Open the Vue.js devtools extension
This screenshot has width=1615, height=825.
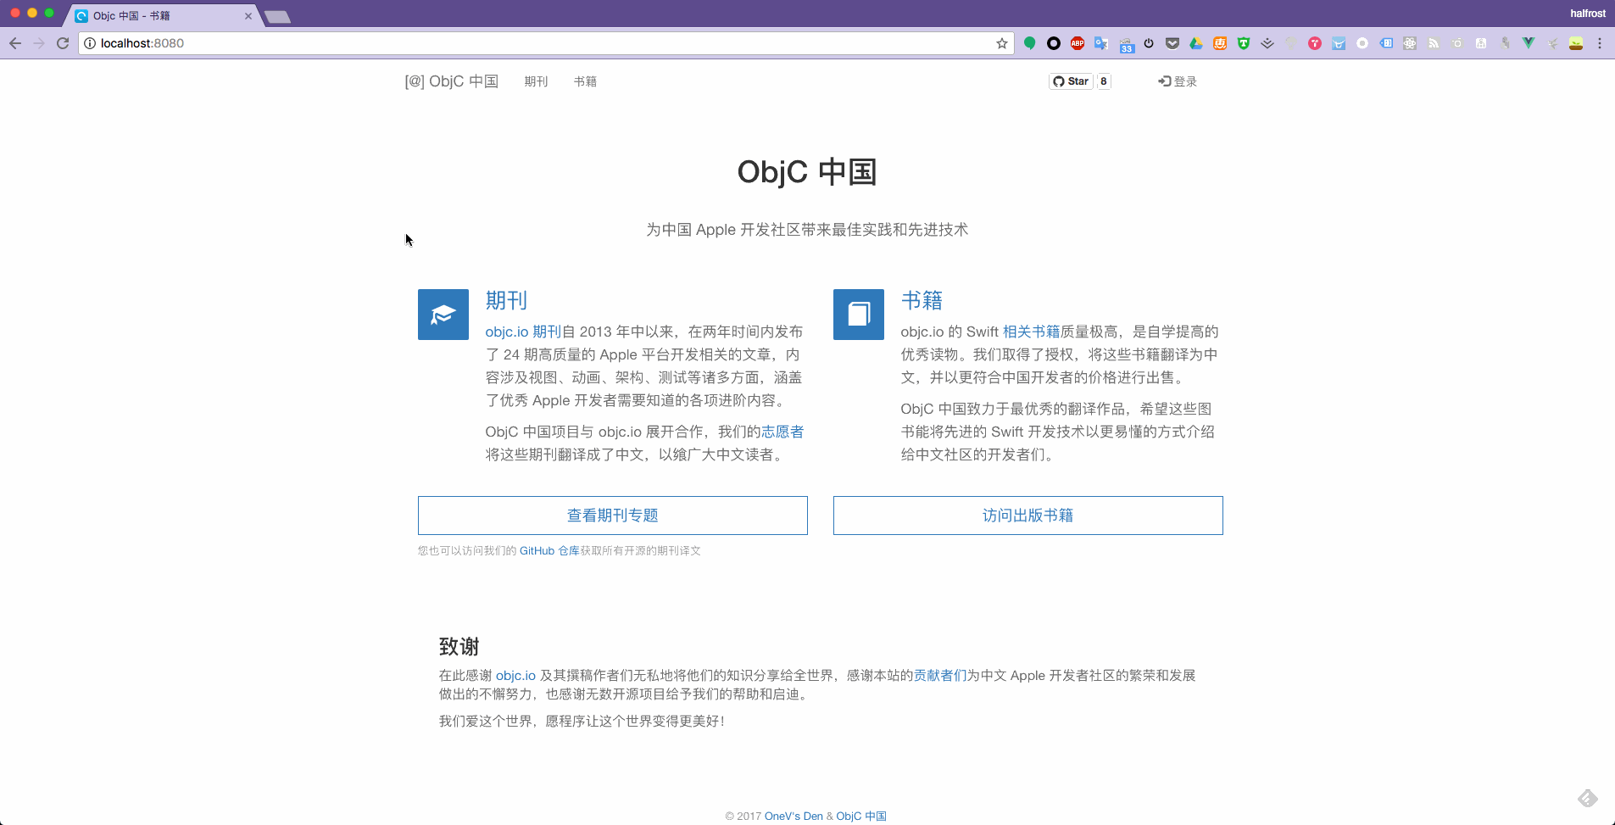pos(1529,43)
